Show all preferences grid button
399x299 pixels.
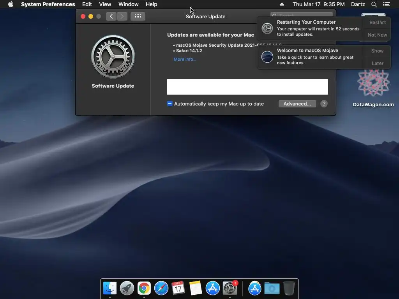[x=138, y=16]
